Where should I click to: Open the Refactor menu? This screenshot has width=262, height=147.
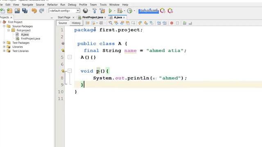point(52,4)
